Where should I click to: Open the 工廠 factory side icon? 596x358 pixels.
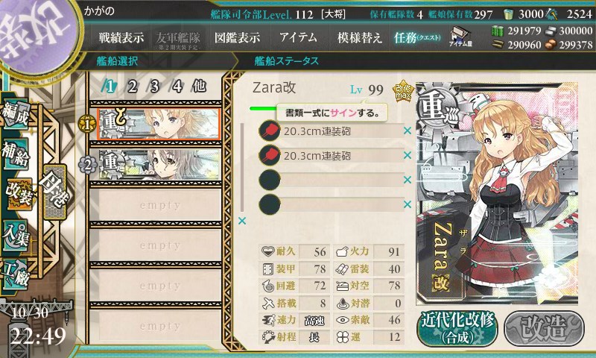tap(15, 274)
